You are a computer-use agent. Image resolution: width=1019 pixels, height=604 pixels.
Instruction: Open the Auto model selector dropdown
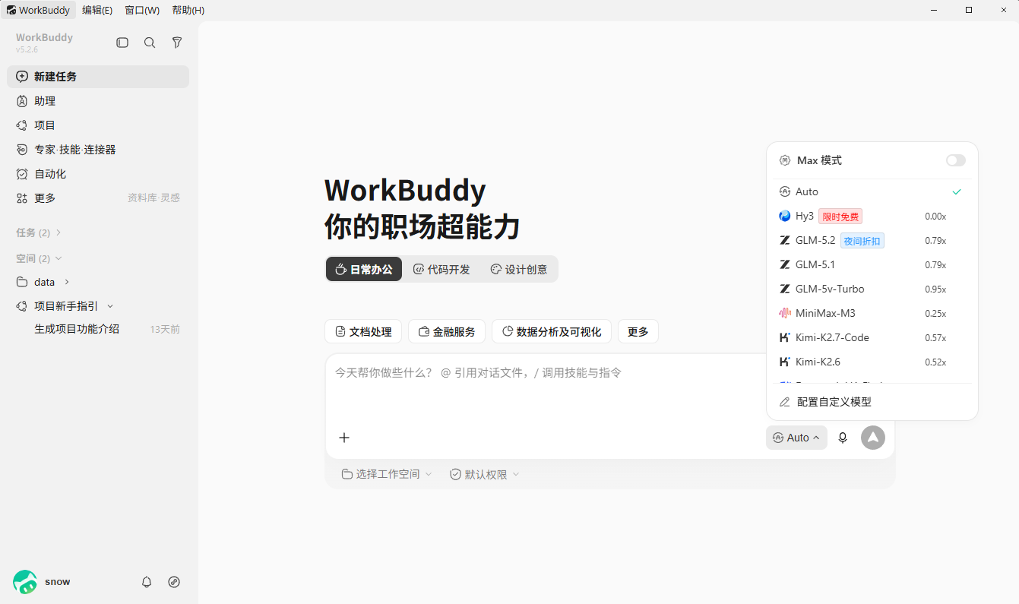tap(796, 438)
